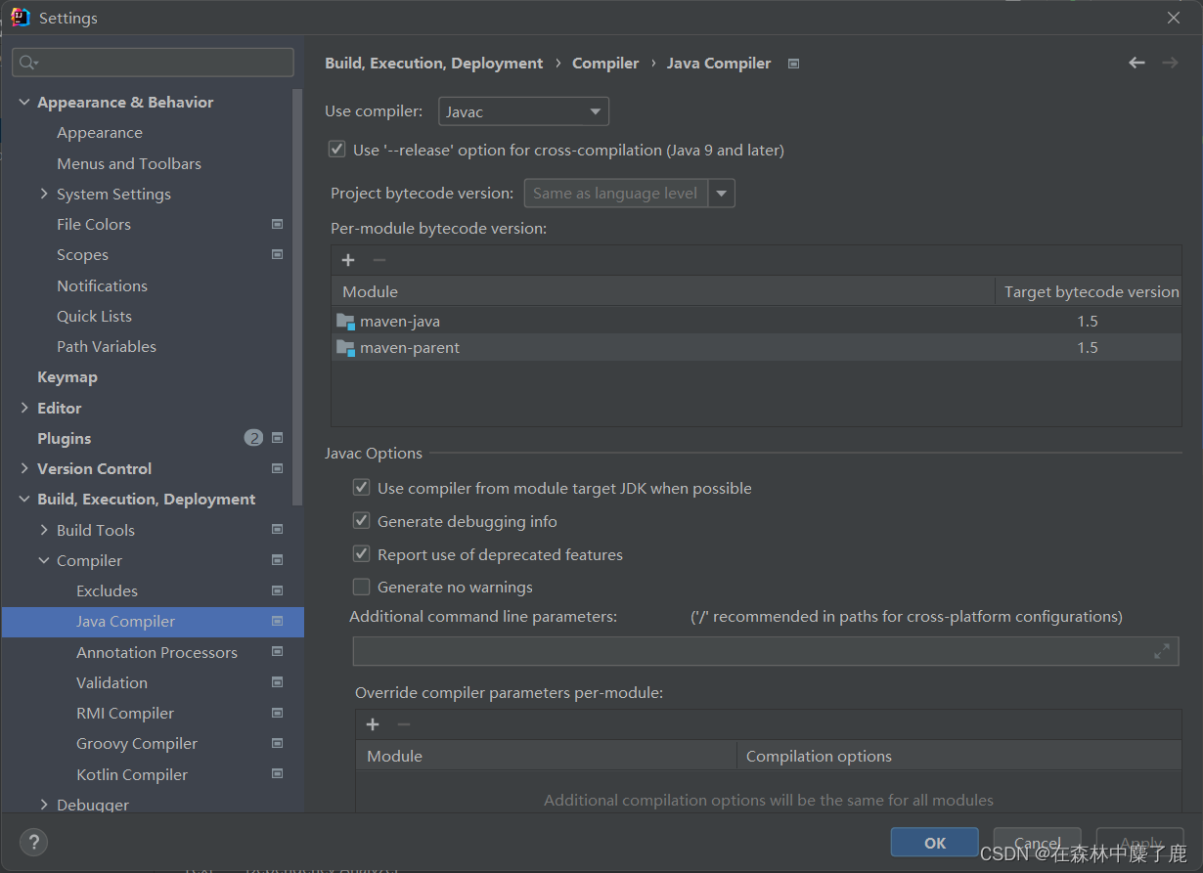Add a per-module bytecode version entry
Screen dimensions: 1203x873
tap(348, 260)
